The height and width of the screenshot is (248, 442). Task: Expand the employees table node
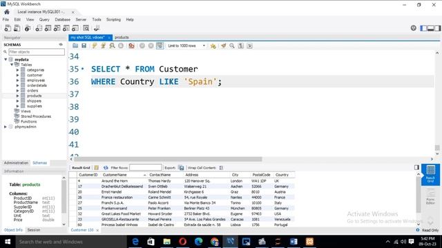17,80
